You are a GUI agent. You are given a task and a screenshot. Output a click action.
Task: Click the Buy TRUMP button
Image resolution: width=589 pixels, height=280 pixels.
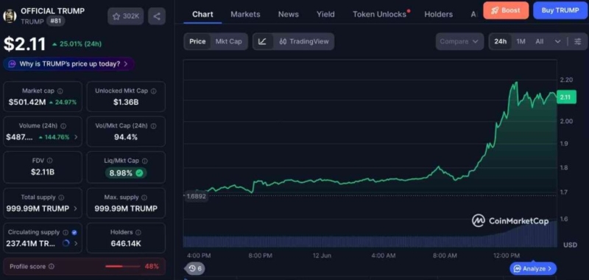point(560,10)
